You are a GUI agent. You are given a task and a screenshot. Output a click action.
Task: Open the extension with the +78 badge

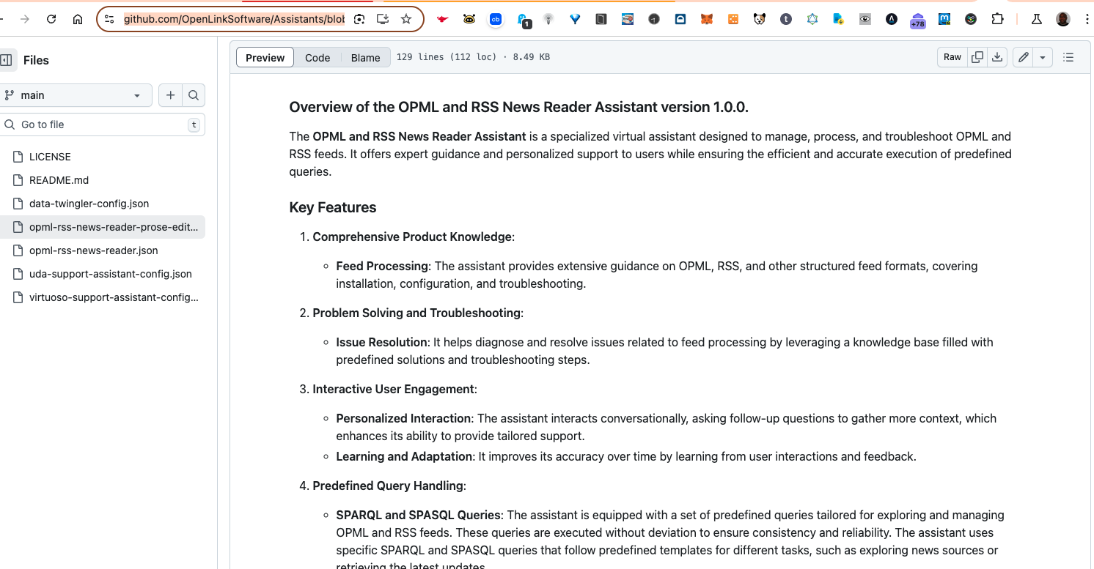(x=918, y=21)
